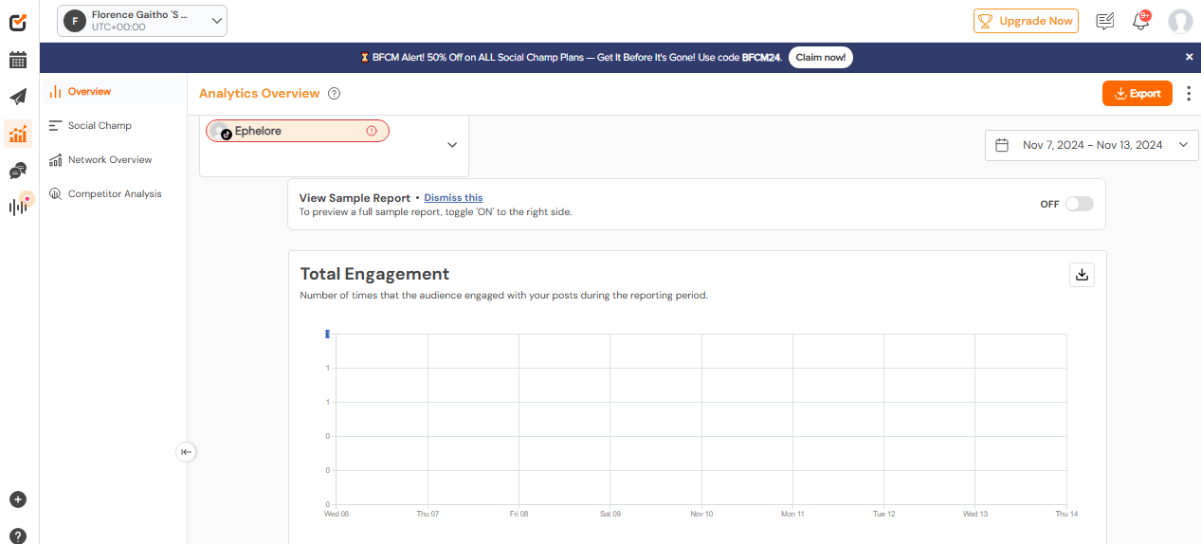Image resolution: width=1201 pixels, height=544 pixels.
Task: Open the publish paper-plane icon
Action: (18, 97)
